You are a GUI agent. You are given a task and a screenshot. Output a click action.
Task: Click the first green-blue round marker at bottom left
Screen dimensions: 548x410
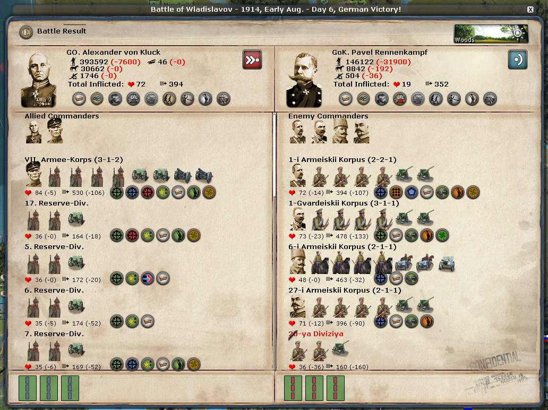coord(27,388)
